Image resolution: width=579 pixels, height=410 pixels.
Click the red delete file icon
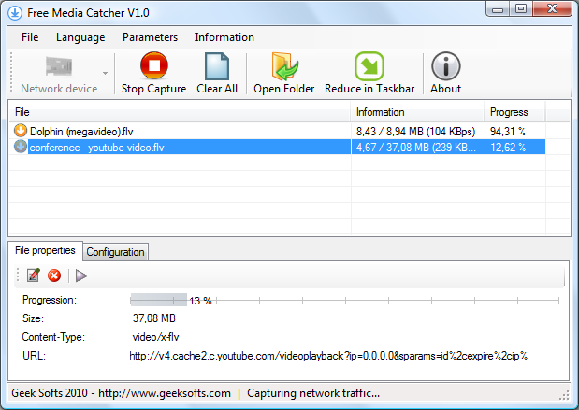pyautogui.click(x=54, y=276)
